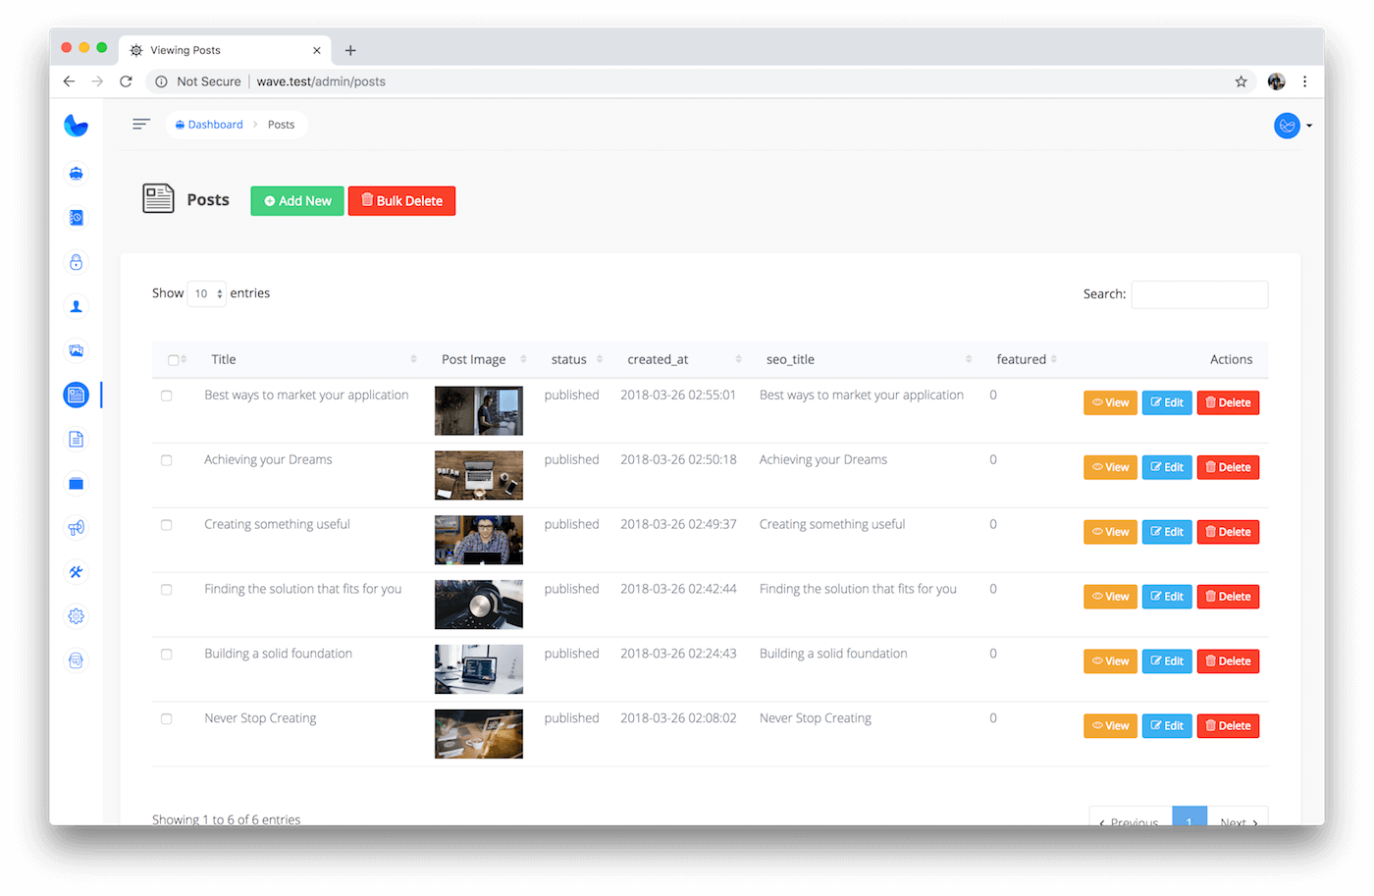Select the Never Stop Creating row checkbox
1374x896 pixels.
coord(167,719)
